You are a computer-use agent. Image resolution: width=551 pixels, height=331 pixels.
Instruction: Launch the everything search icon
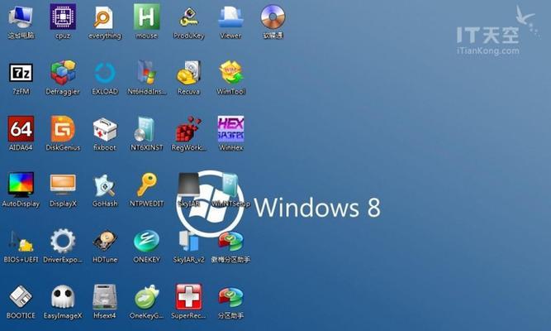tap(104, 17)
